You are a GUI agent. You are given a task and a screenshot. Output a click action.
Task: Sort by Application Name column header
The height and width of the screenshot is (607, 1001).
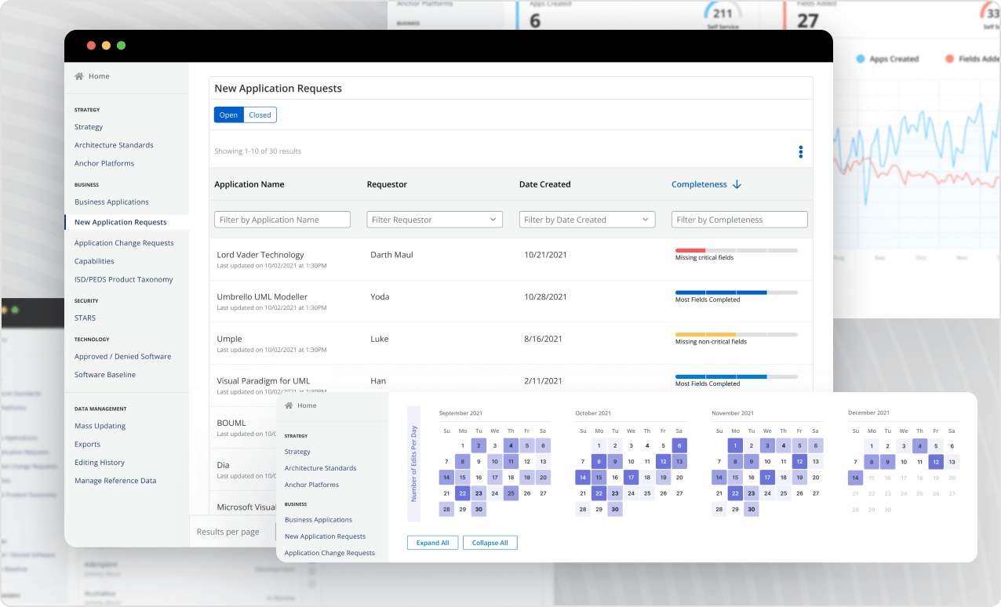click(x=249, y=184)
